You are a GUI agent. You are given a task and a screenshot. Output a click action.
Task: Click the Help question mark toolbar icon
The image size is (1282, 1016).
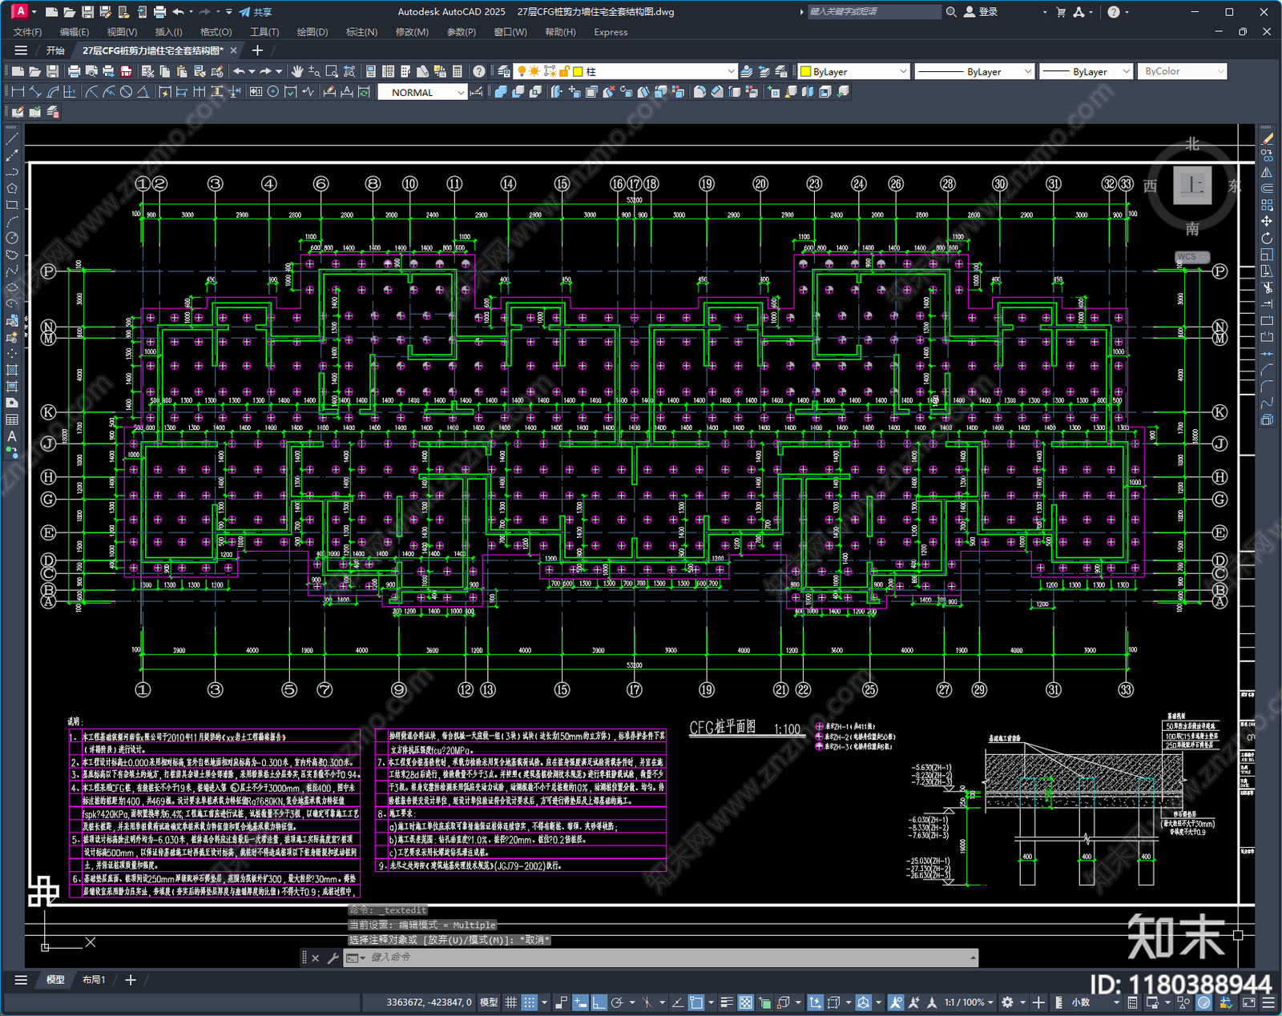point(479,71)
